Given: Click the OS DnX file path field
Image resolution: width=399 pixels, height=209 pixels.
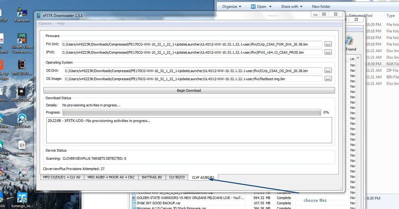Looking at the screenshot, I should click(x=192, y=71).
